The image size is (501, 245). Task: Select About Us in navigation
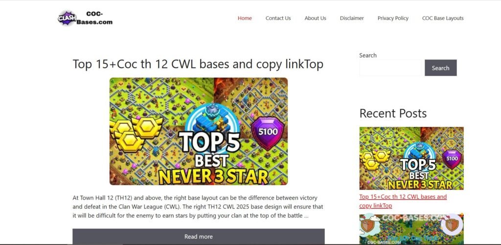[x=316, y=18]
